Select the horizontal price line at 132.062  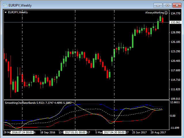tap(86, 22)
